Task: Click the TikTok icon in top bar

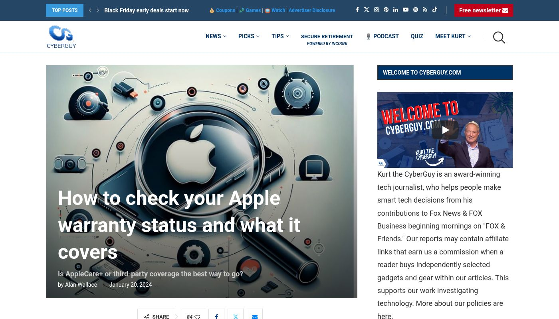Action: [x=434, y=10]
